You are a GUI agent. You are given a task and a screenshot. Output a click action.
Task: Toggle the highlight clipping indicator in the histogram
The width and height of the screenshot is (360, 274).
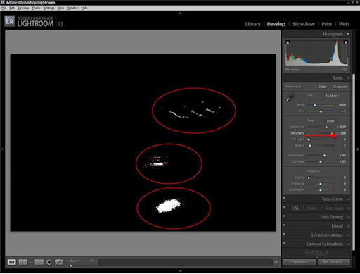pos(346,42)
